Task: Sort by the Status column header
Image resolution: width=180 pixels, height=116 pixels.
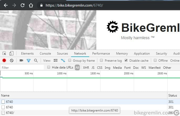Action: point(174,96)
